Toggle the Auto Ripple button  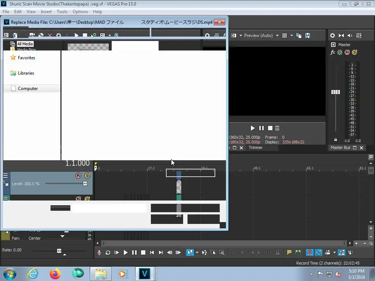[x=328, y=252]
